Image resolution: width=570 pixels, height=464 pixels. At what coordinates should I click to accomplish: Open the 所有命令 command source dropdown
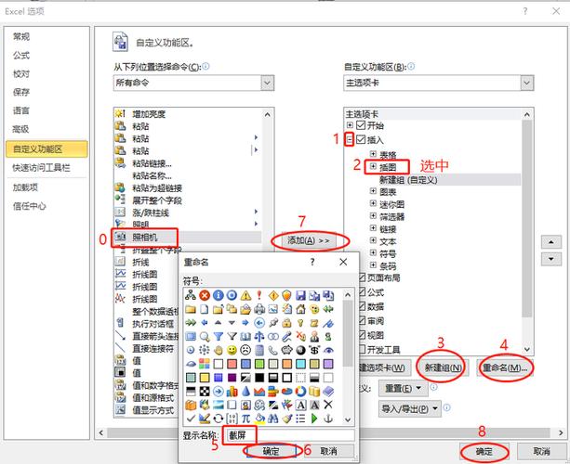267,83
